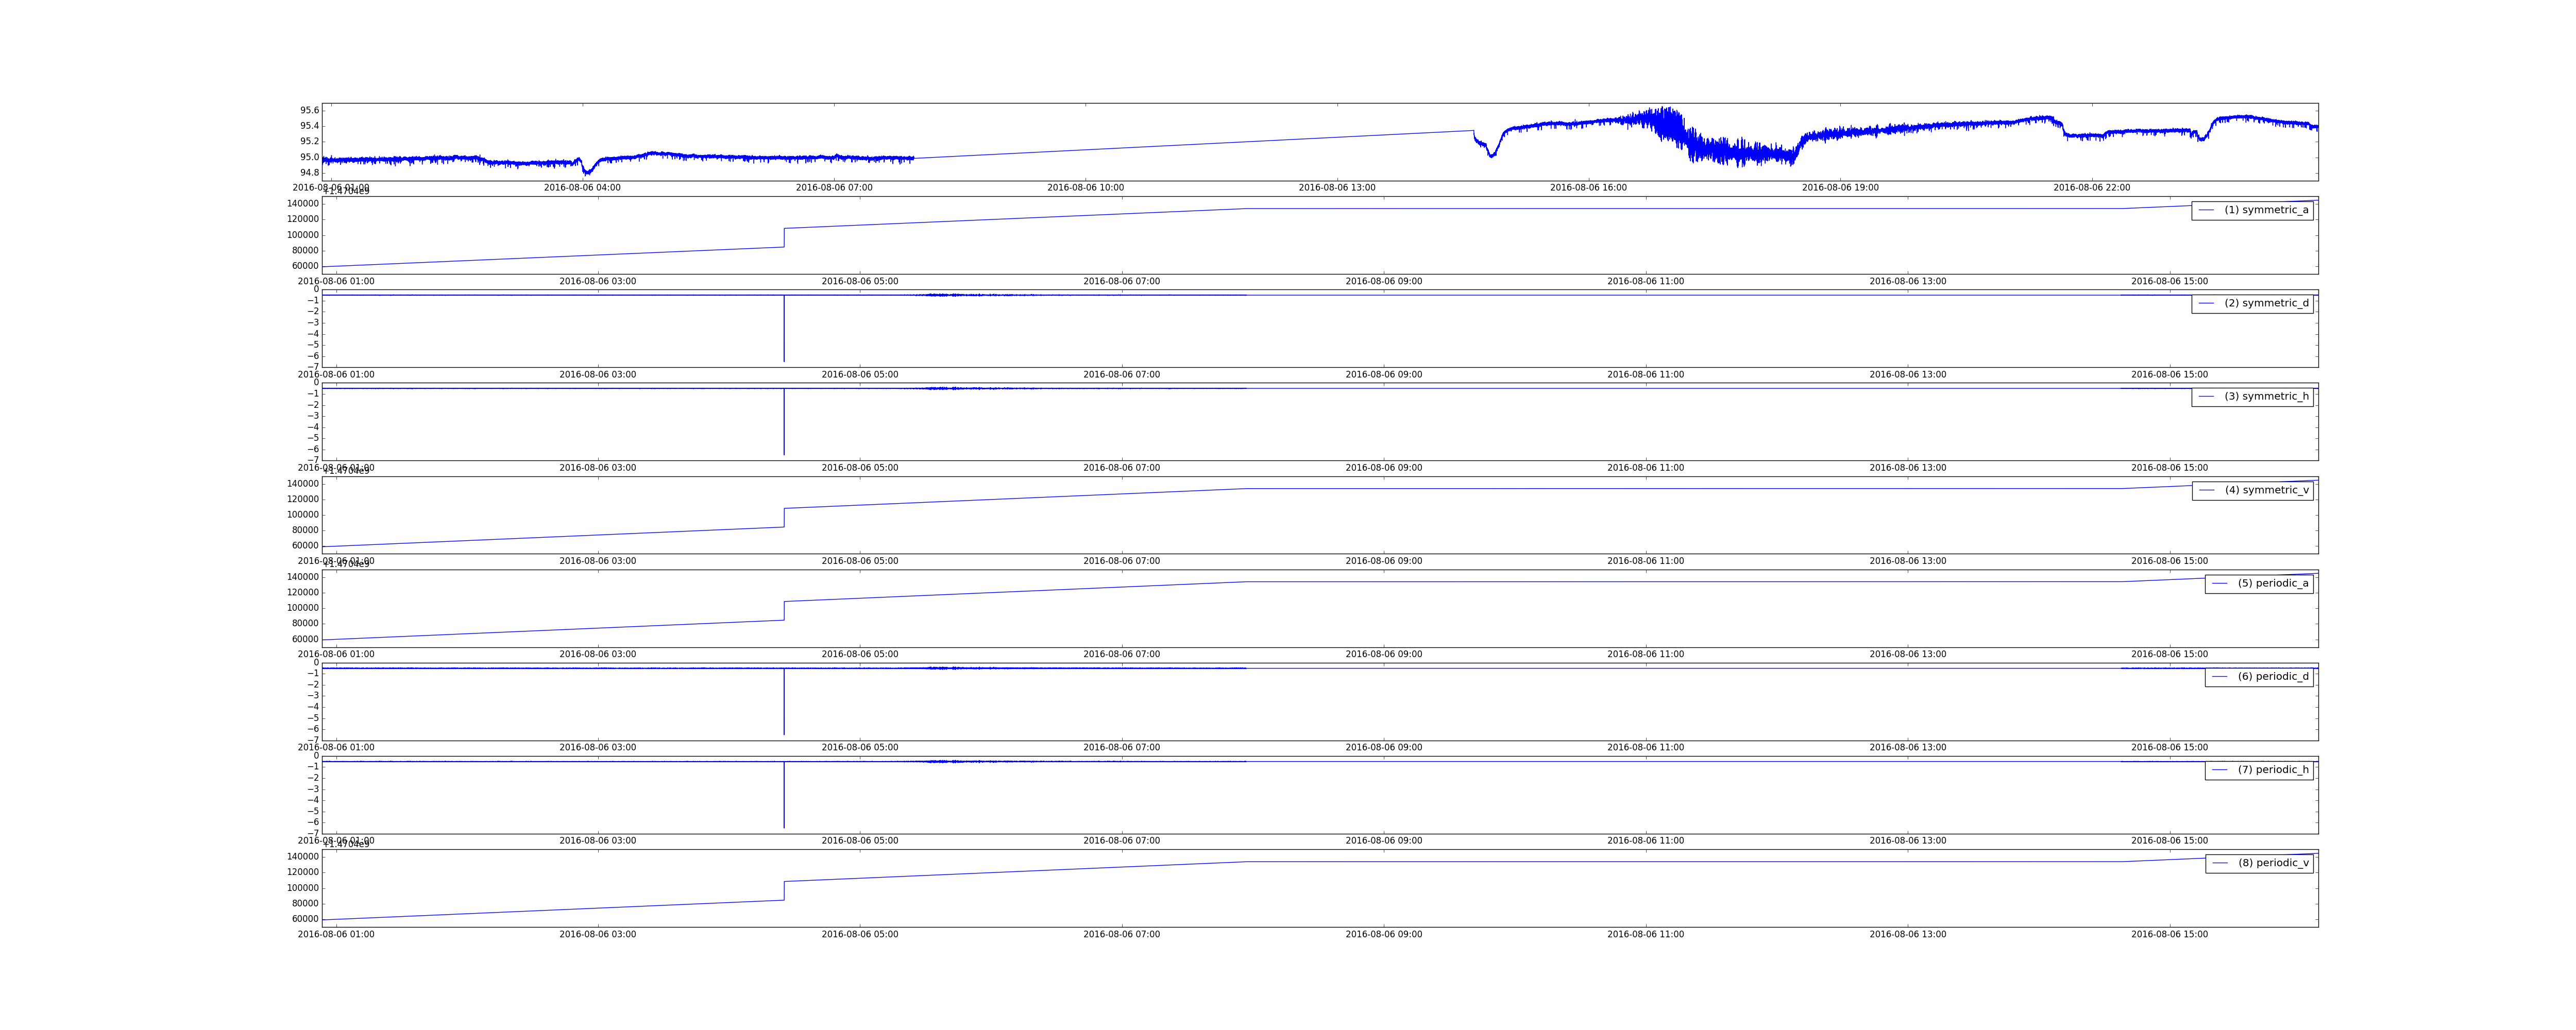Click the 95.6 y-axis tick label
Image resolution: width=2576 pixels, height=1030 pixels.
(x=309, y=110)
